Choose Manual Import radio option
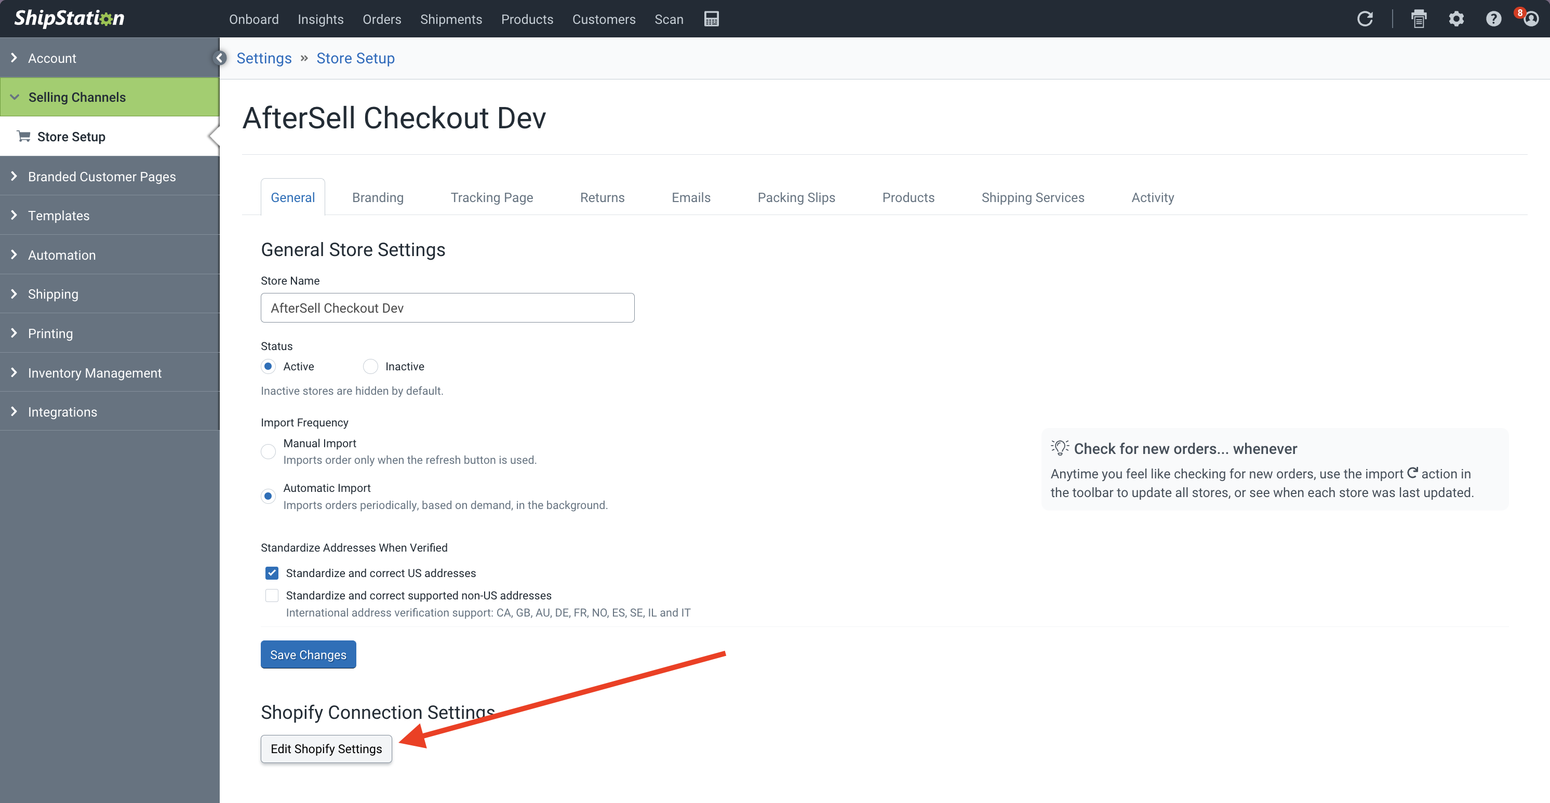 269,451
